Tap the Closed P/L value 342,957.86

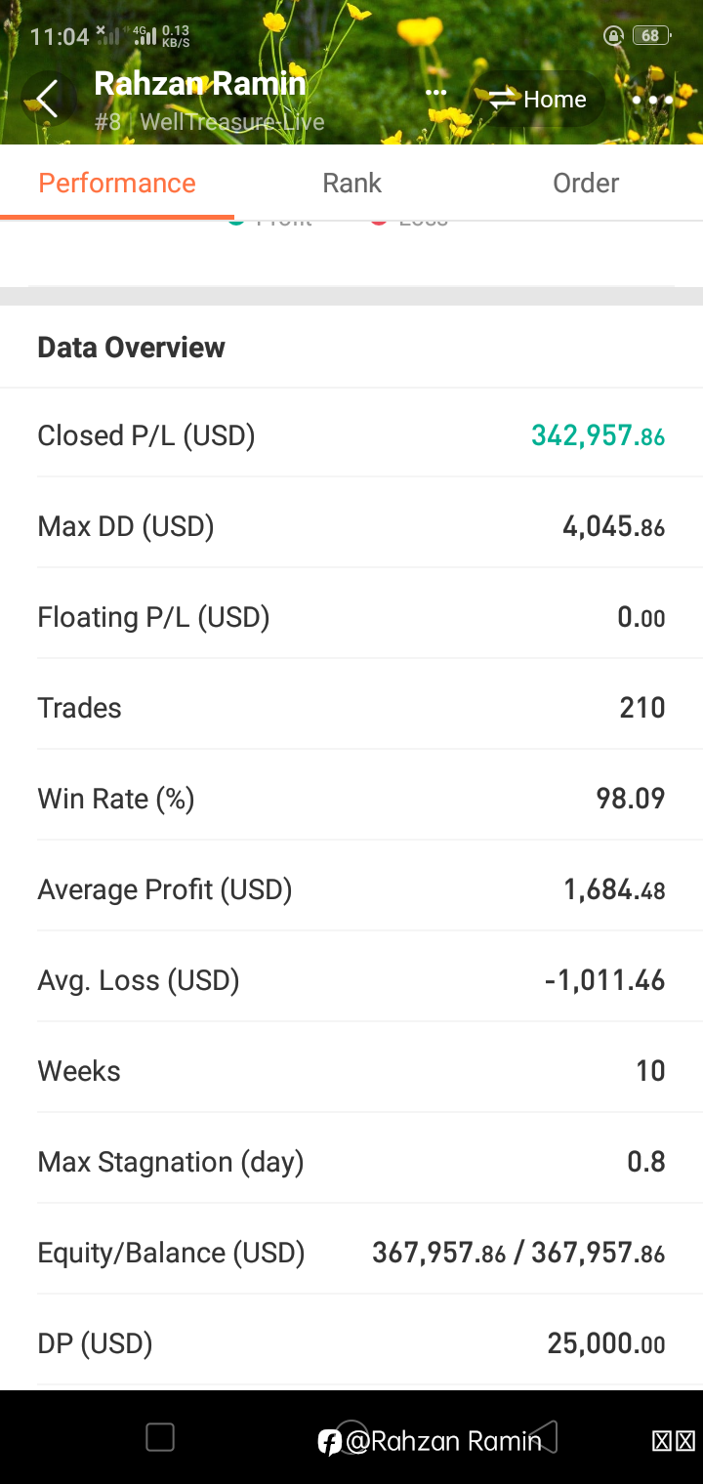tap(598, 435)
